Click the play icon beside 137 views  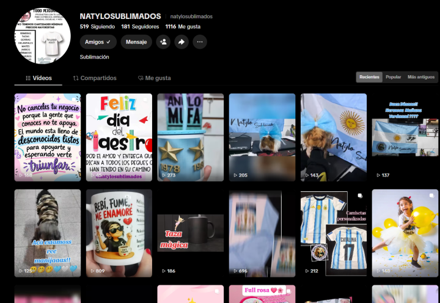[378, 175]
